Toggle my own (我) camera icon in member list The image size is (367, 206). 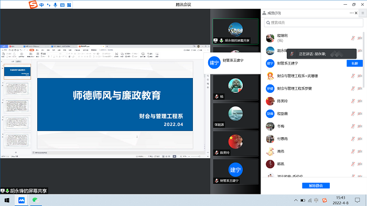[360, 38]
